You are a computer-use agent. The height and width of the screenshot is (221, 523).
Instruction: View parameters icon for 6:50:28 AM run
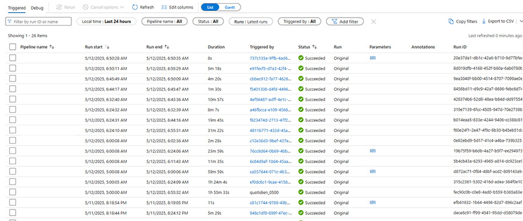(x=373, y=58)
